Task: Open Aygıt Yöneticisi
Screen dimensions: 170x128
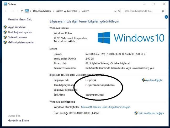Action: coord(17,27)
